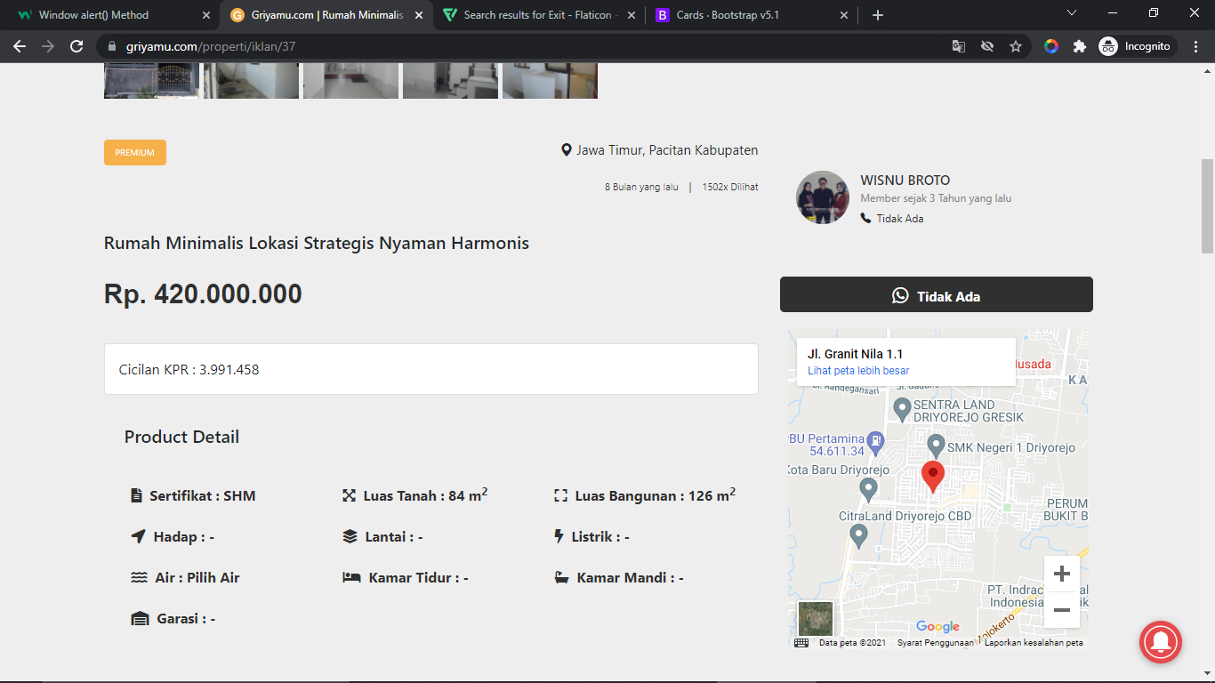Zoom in on the map
Viewport: 1215px width, 683px height.
coord(1061,575)
